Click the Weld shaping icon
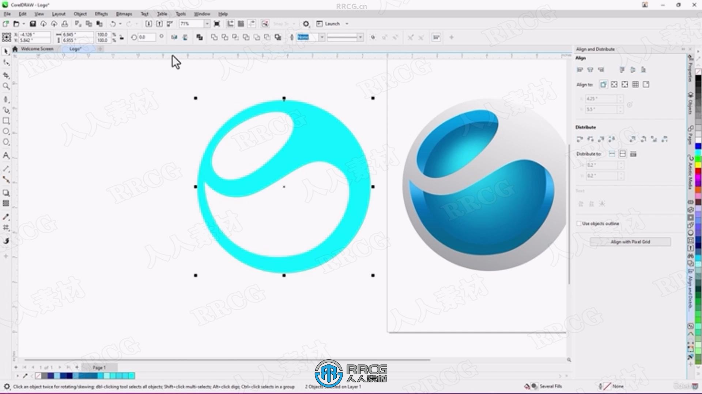 [214, 37]
